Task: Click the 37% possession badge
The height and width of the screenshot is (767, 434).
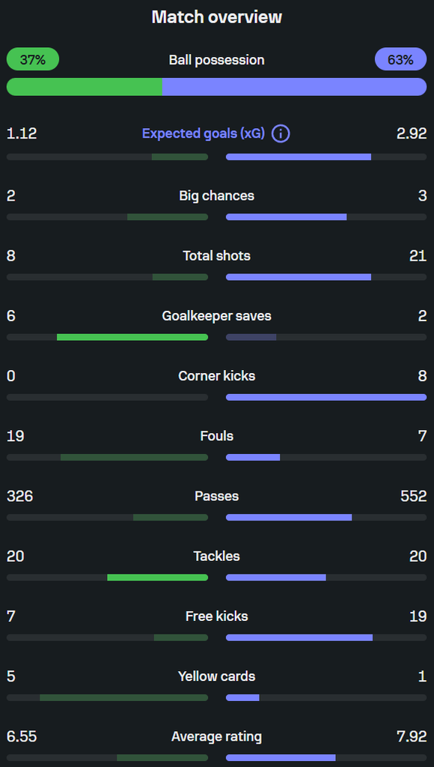Action: 33,60
